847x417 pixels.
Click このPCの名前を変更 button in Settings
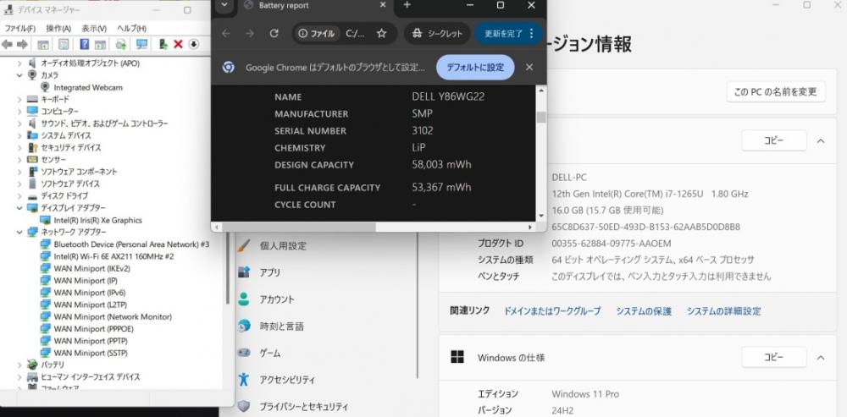click(x=776, y=91)
